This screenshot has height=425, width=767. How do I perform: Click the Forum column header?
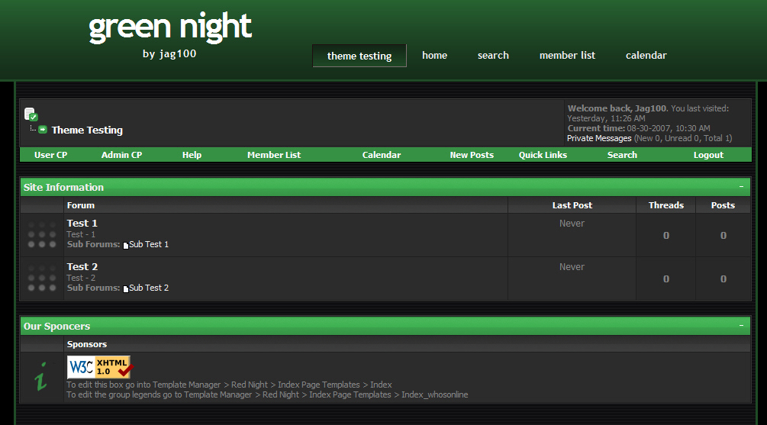[81, 205]
